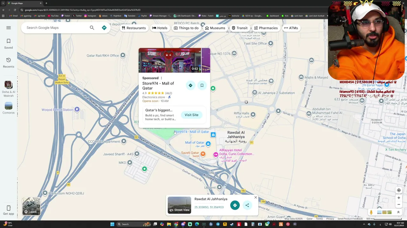
Task: Open the Recents panel
Action: 9,63
